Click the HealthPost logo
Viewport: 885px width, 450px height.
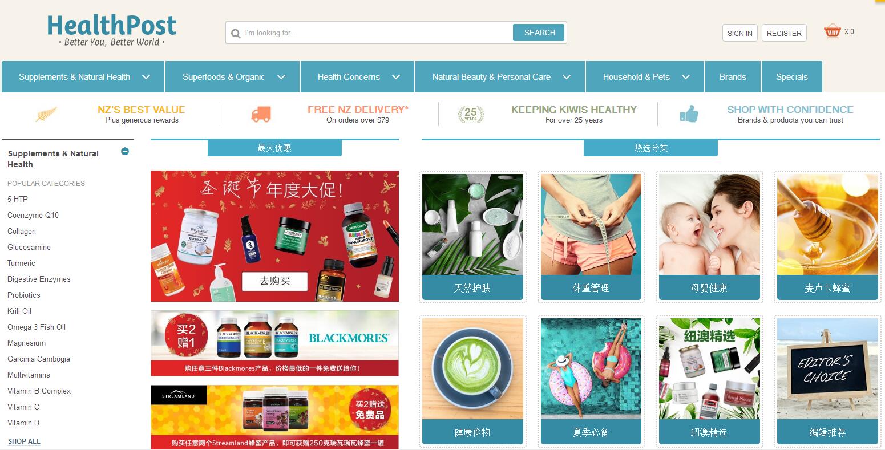[x=112, y=30]
